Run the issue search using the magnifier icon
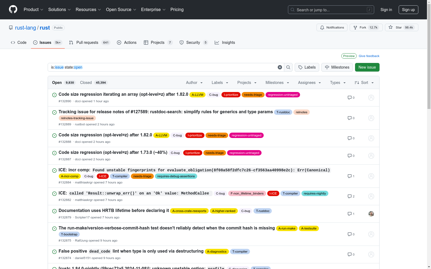Screen dimensions: 431x269 coord(288,67)
